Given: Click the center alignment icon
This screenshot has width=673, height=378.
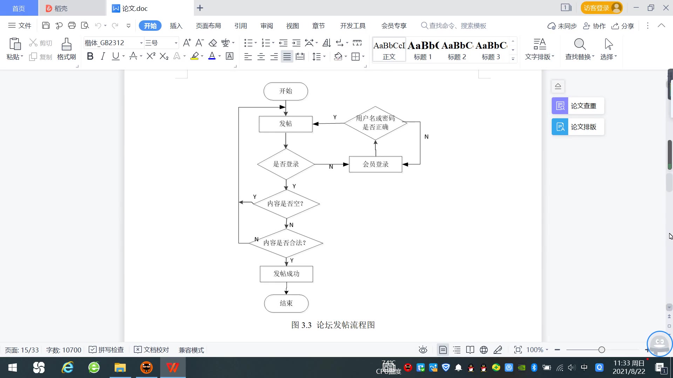Looking at the screenshot, I should [x=261, y=56].
